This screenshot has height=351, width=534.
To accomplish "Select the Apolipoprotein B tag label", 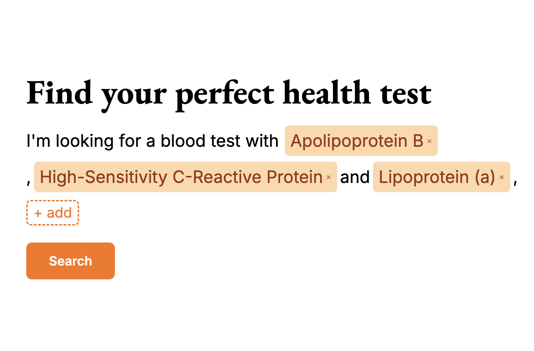I will coord(357,141).
